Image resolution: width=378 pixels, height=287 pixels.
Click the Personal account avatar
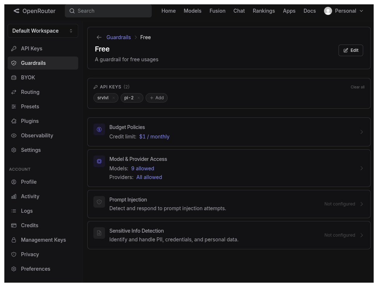328,11
